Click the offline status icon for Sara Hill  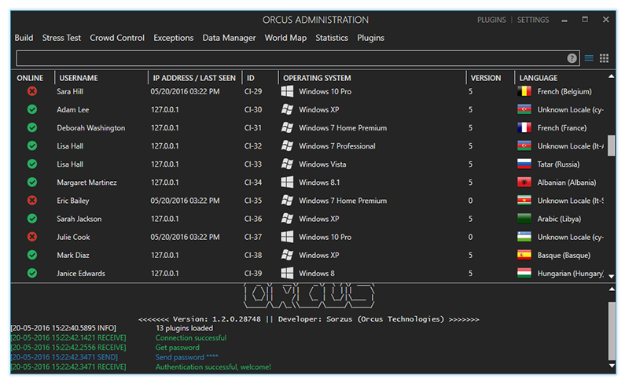[32, 91]
